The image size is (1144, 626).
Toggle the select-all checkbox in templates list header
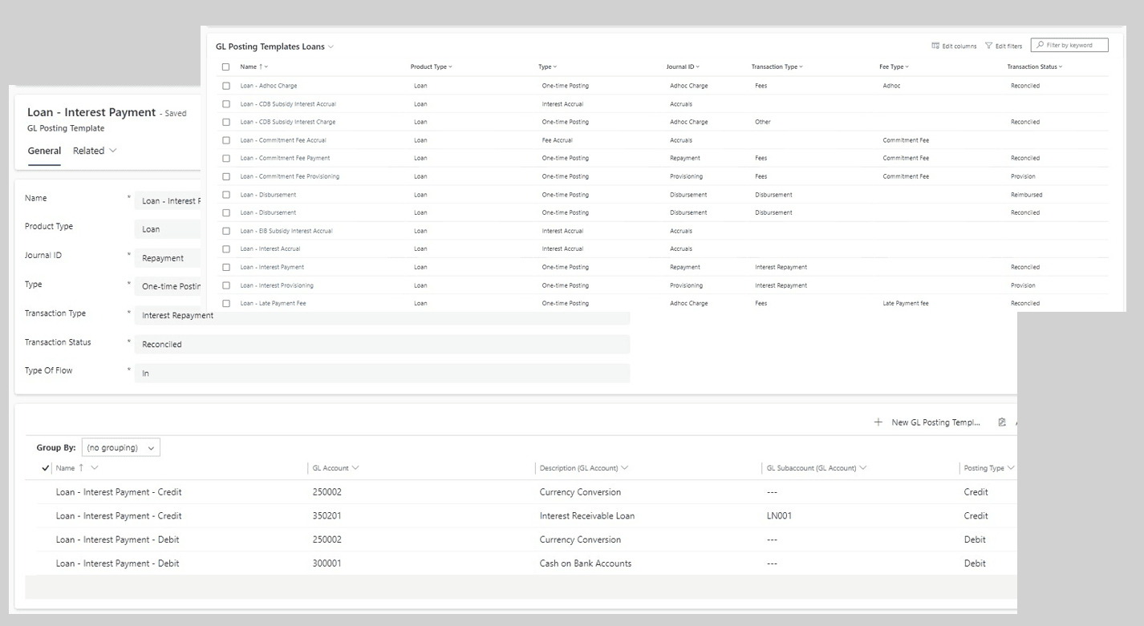tap(225, 67)
